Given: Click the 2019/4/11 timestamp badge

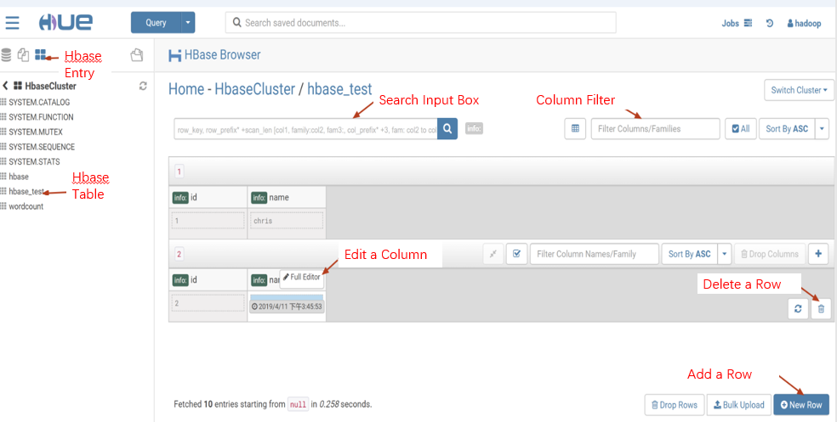Looking at the screenshot, I should pyautogui.click(x=288, y=307).
